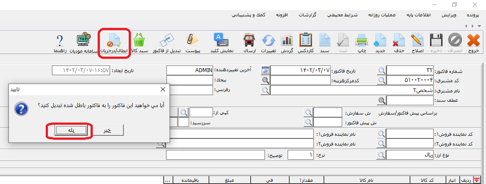Click the search magnifier beside ش سفارش

[x=308, y=113]
